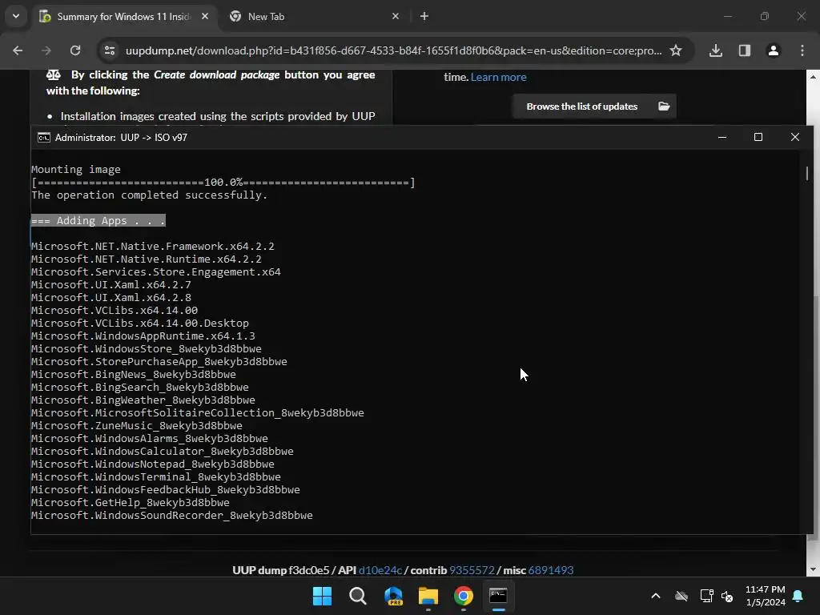Screen dimensions: 820x615
Task: Open site information icon in address bar
Action: point(110,50)
